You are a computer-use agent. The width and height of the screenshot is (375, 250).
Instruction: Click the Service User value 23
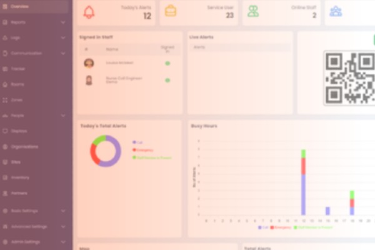point(229,15)
